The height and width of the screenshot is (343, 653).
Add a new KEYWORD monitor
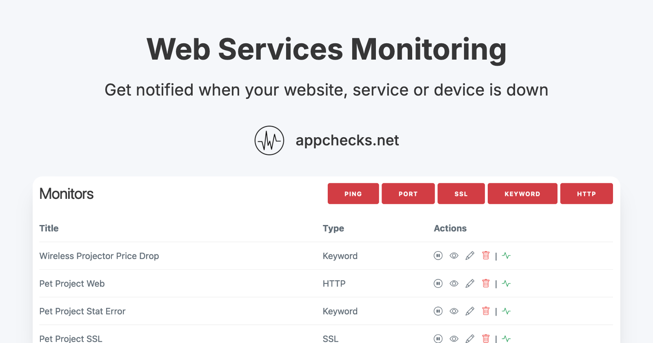(x=522, y=193)
